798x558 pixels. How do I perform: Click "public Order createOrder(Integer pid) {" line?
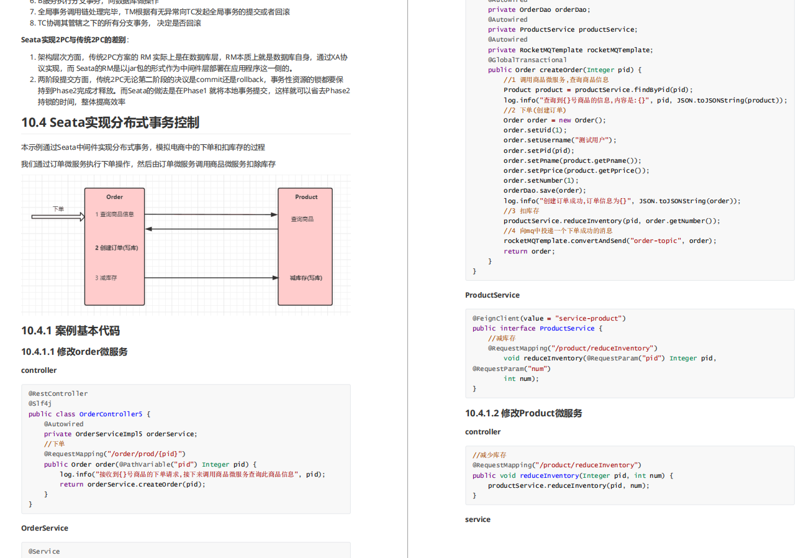coord(565,70)
